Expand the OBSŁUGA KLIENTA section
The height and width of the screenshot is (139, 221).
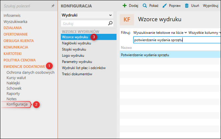19,41
